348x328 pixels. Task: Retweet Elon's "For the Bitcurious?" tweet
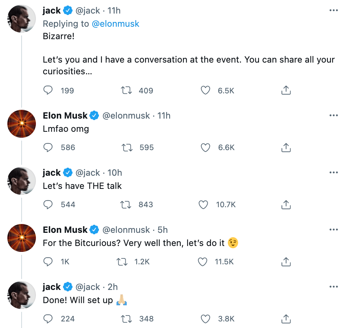(x=122, y=262)
